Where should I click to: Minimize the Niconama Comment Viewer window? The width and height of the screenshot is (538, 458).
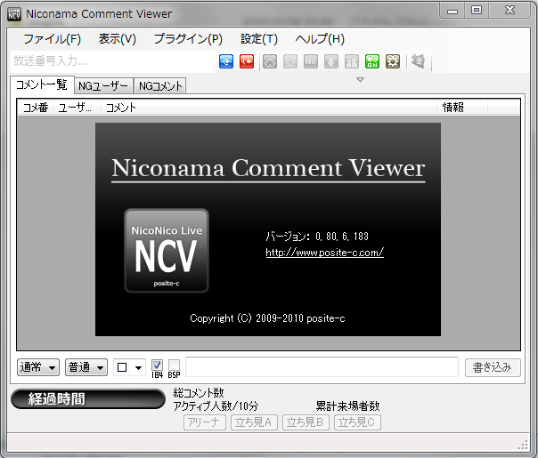452,11
